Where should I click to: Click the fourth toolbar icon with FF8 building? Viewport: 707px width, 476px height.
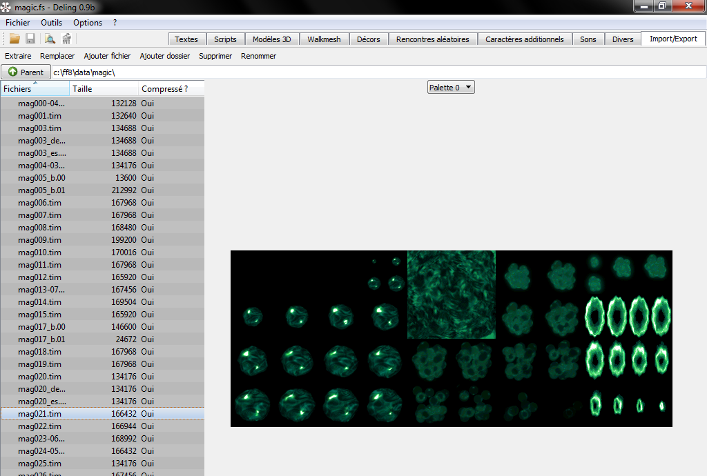pyautogui.click(x=67, y=39)
